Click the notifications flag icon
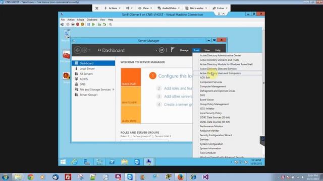Viewport: 323px width, 181px height. pos(173,50)
